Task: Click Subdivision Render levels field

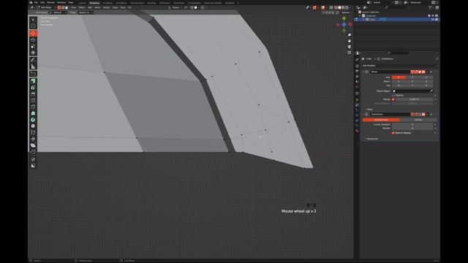Action: pyautogui.click(x=412, y=129)
